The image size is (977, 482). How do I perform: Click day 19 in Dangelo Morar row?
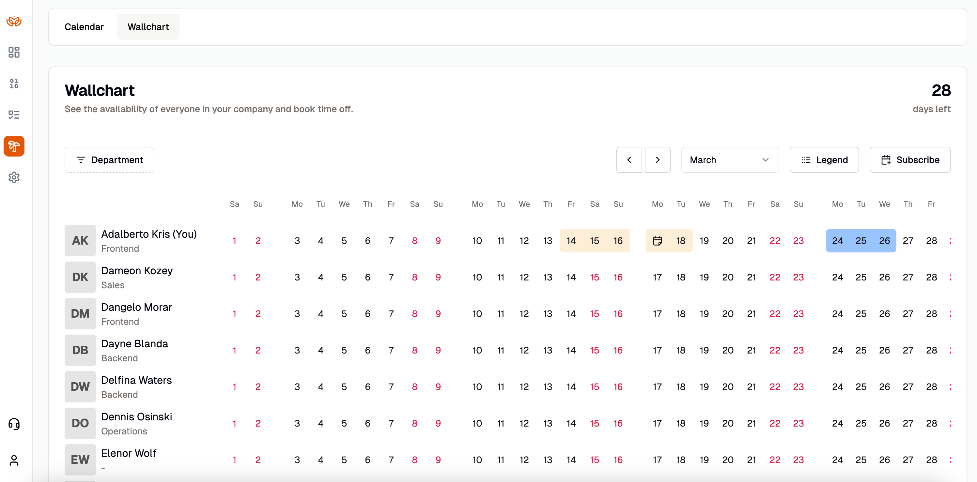coord(704,313)
